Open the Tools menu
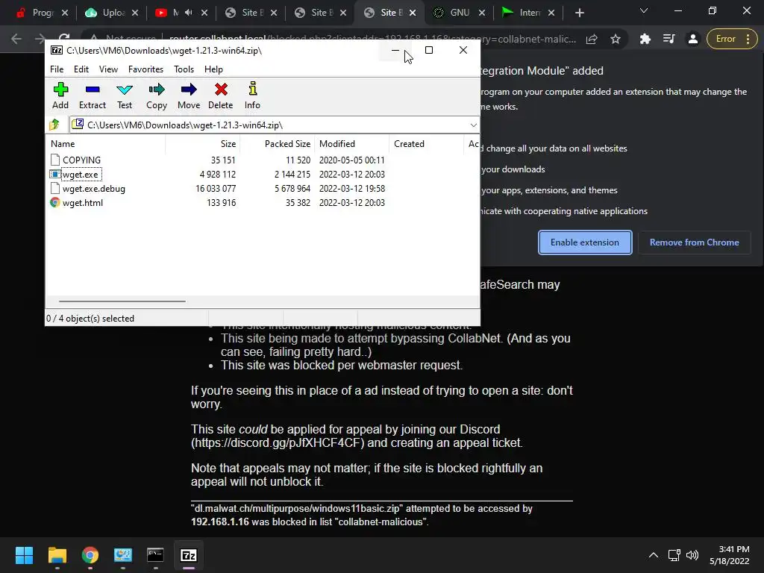The image size is (764, 573). pos(184,69)
